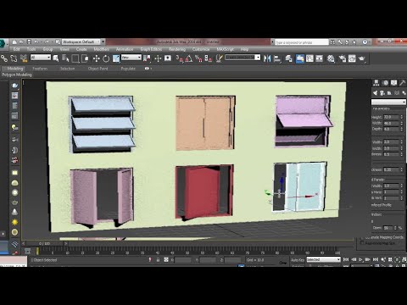This screenshot has height=305, width=407.
Task: Switch to the Populate ribbon tab
Action: click(x=128, y=69)
